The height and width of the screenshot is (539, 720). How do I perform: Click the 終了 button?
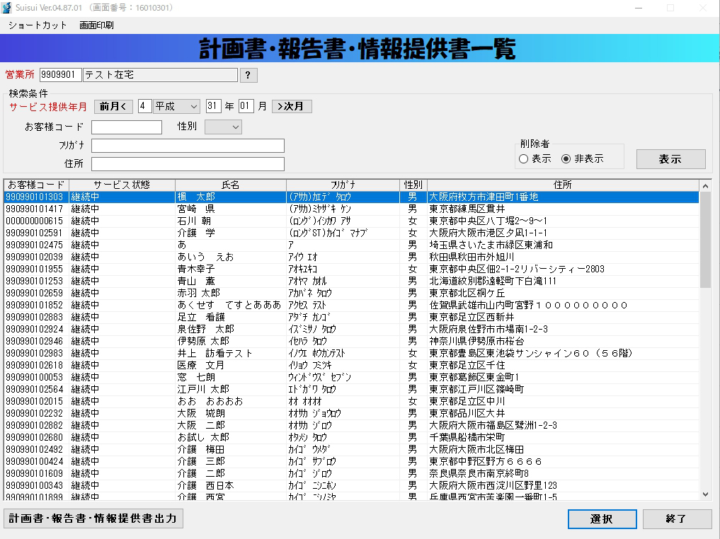pos(677,518)
